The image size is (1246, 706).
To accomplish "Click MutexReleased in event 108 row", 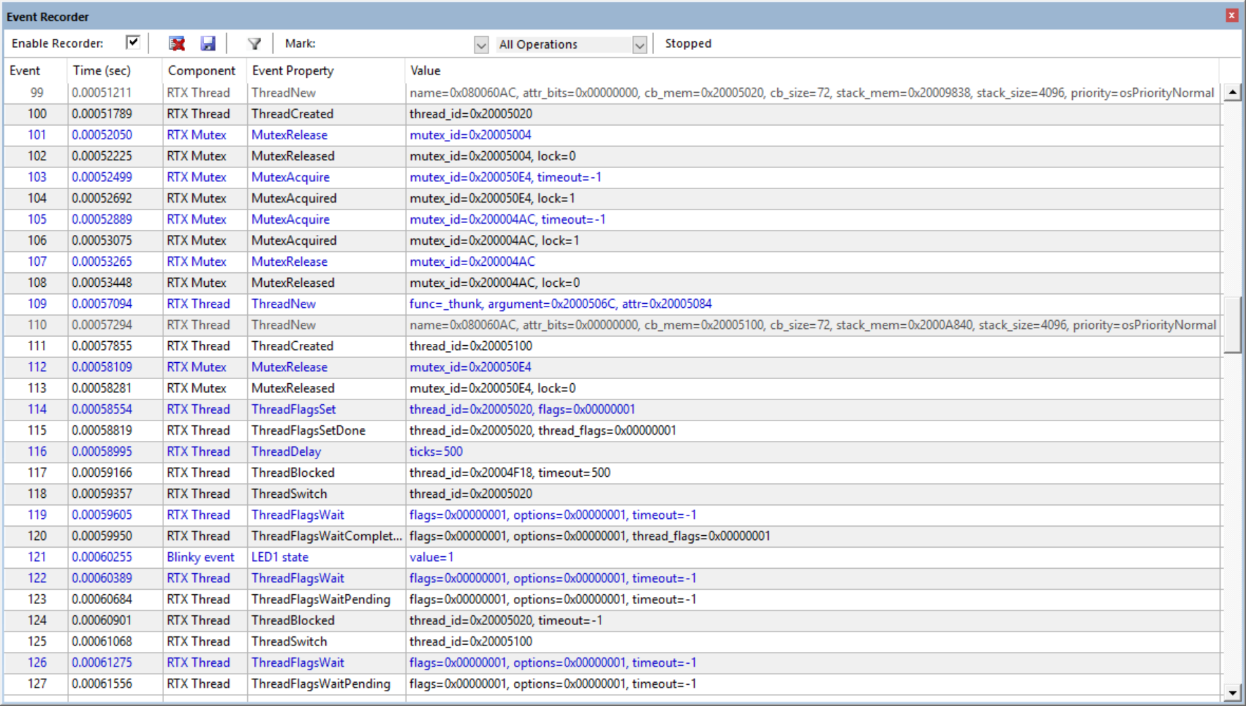I will pyautogui.click(x=293, y=283).
